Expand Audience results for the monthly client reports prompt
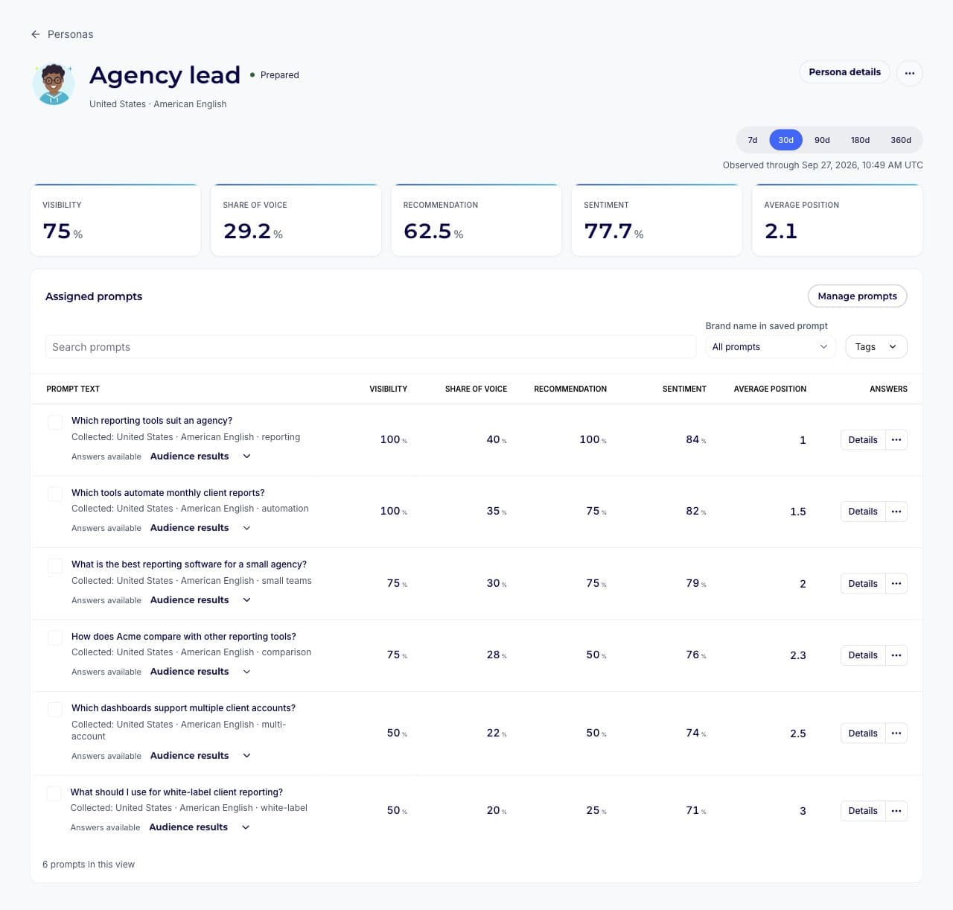The image size is (953, 910). click(x=200, y=528)
